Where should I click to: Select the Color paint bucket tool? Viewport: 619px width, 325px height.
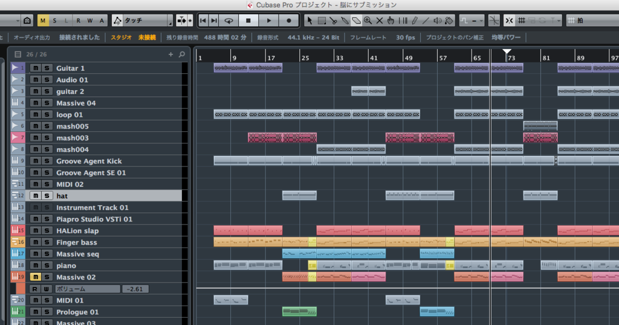pyautogui.click(x=449, y=21)
